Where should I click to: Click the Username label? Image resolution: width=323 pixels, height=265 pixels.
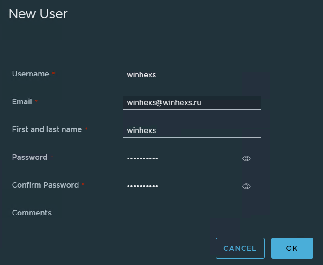click(31, 74)
